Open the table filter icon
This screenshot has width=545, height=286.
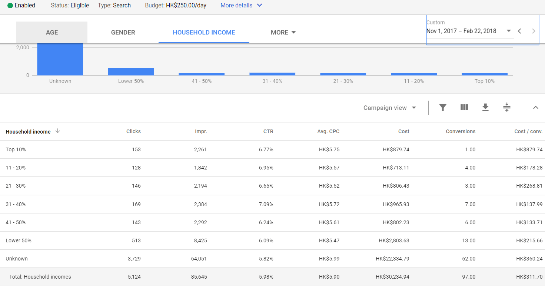tap(443, 107)
